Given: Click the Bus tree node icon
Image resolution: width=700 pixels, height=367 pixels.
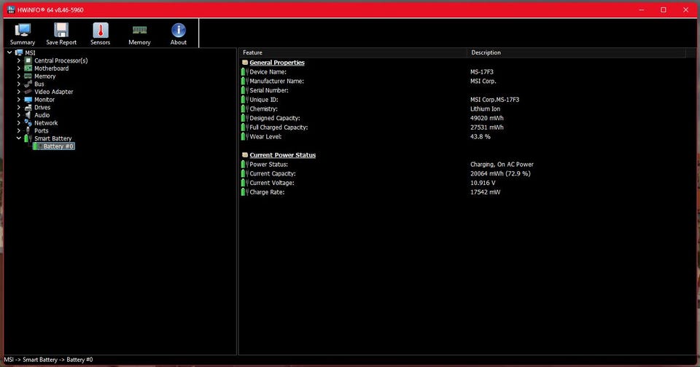Looking at the screenshot, I should click(x=28, y=84).
